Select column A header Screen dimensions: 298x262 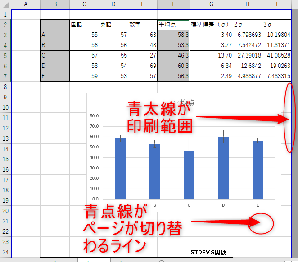click(26, 4)
